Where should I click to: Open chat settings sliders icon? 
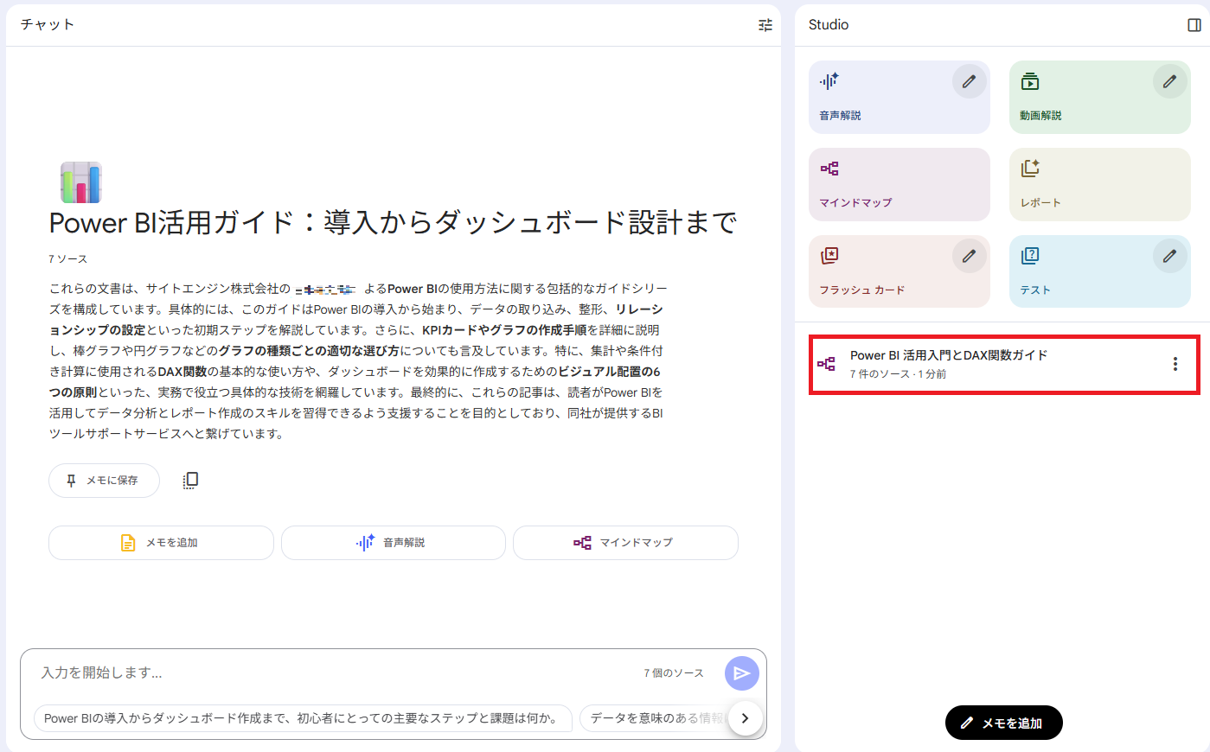[765, 25]
